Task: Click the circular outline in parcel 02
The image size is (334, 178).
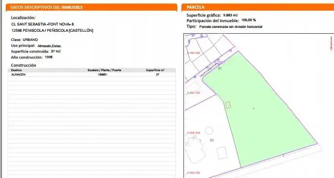Action: coord(209,131)
